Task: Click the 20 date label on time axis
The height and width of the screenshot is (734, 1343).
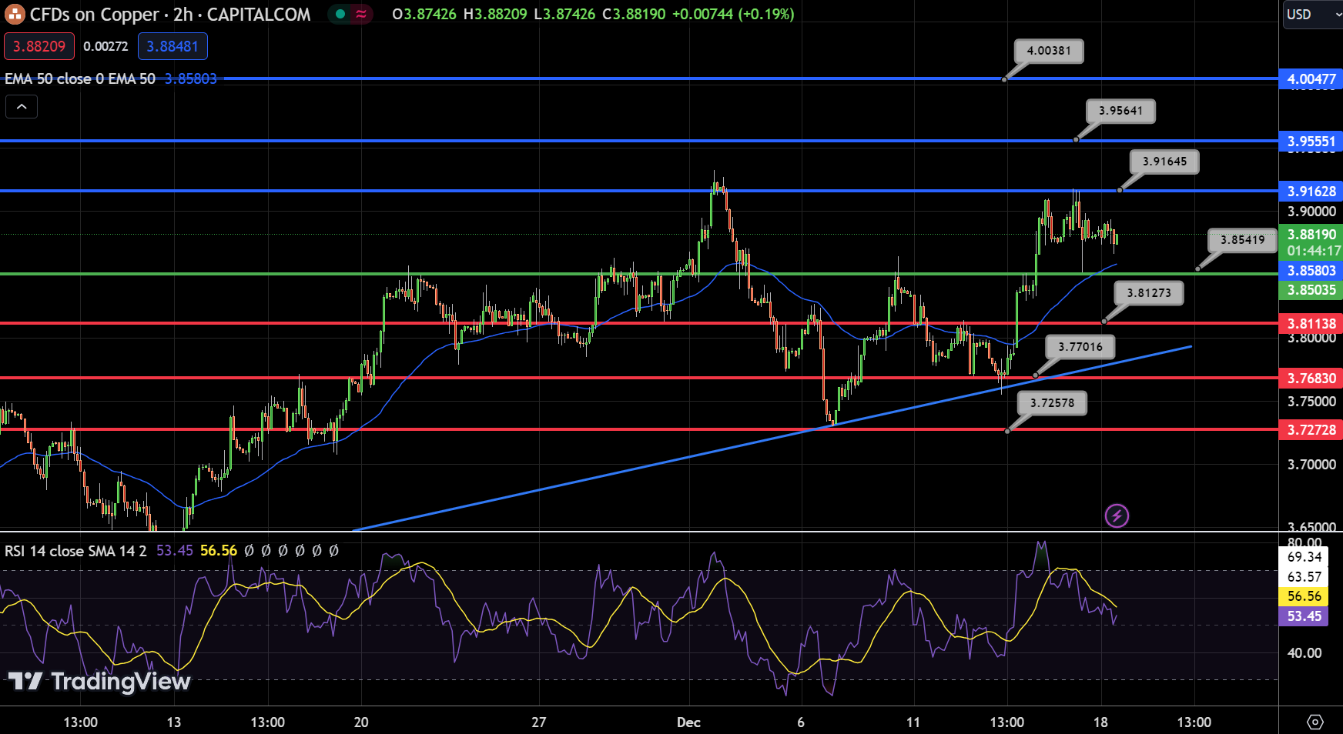Action: coord(360,722)
